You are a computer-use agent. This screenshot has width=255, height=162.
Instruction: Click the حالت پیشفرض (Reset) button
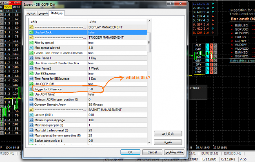[174, 152]
